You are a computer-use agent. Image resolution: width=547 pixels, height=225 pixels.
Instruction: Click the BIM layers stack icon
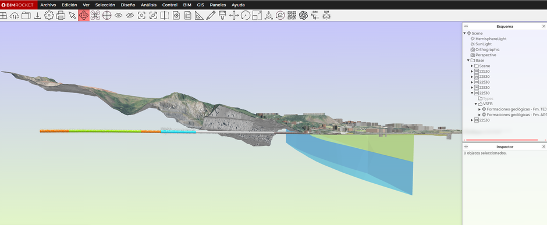coord(326,15)
